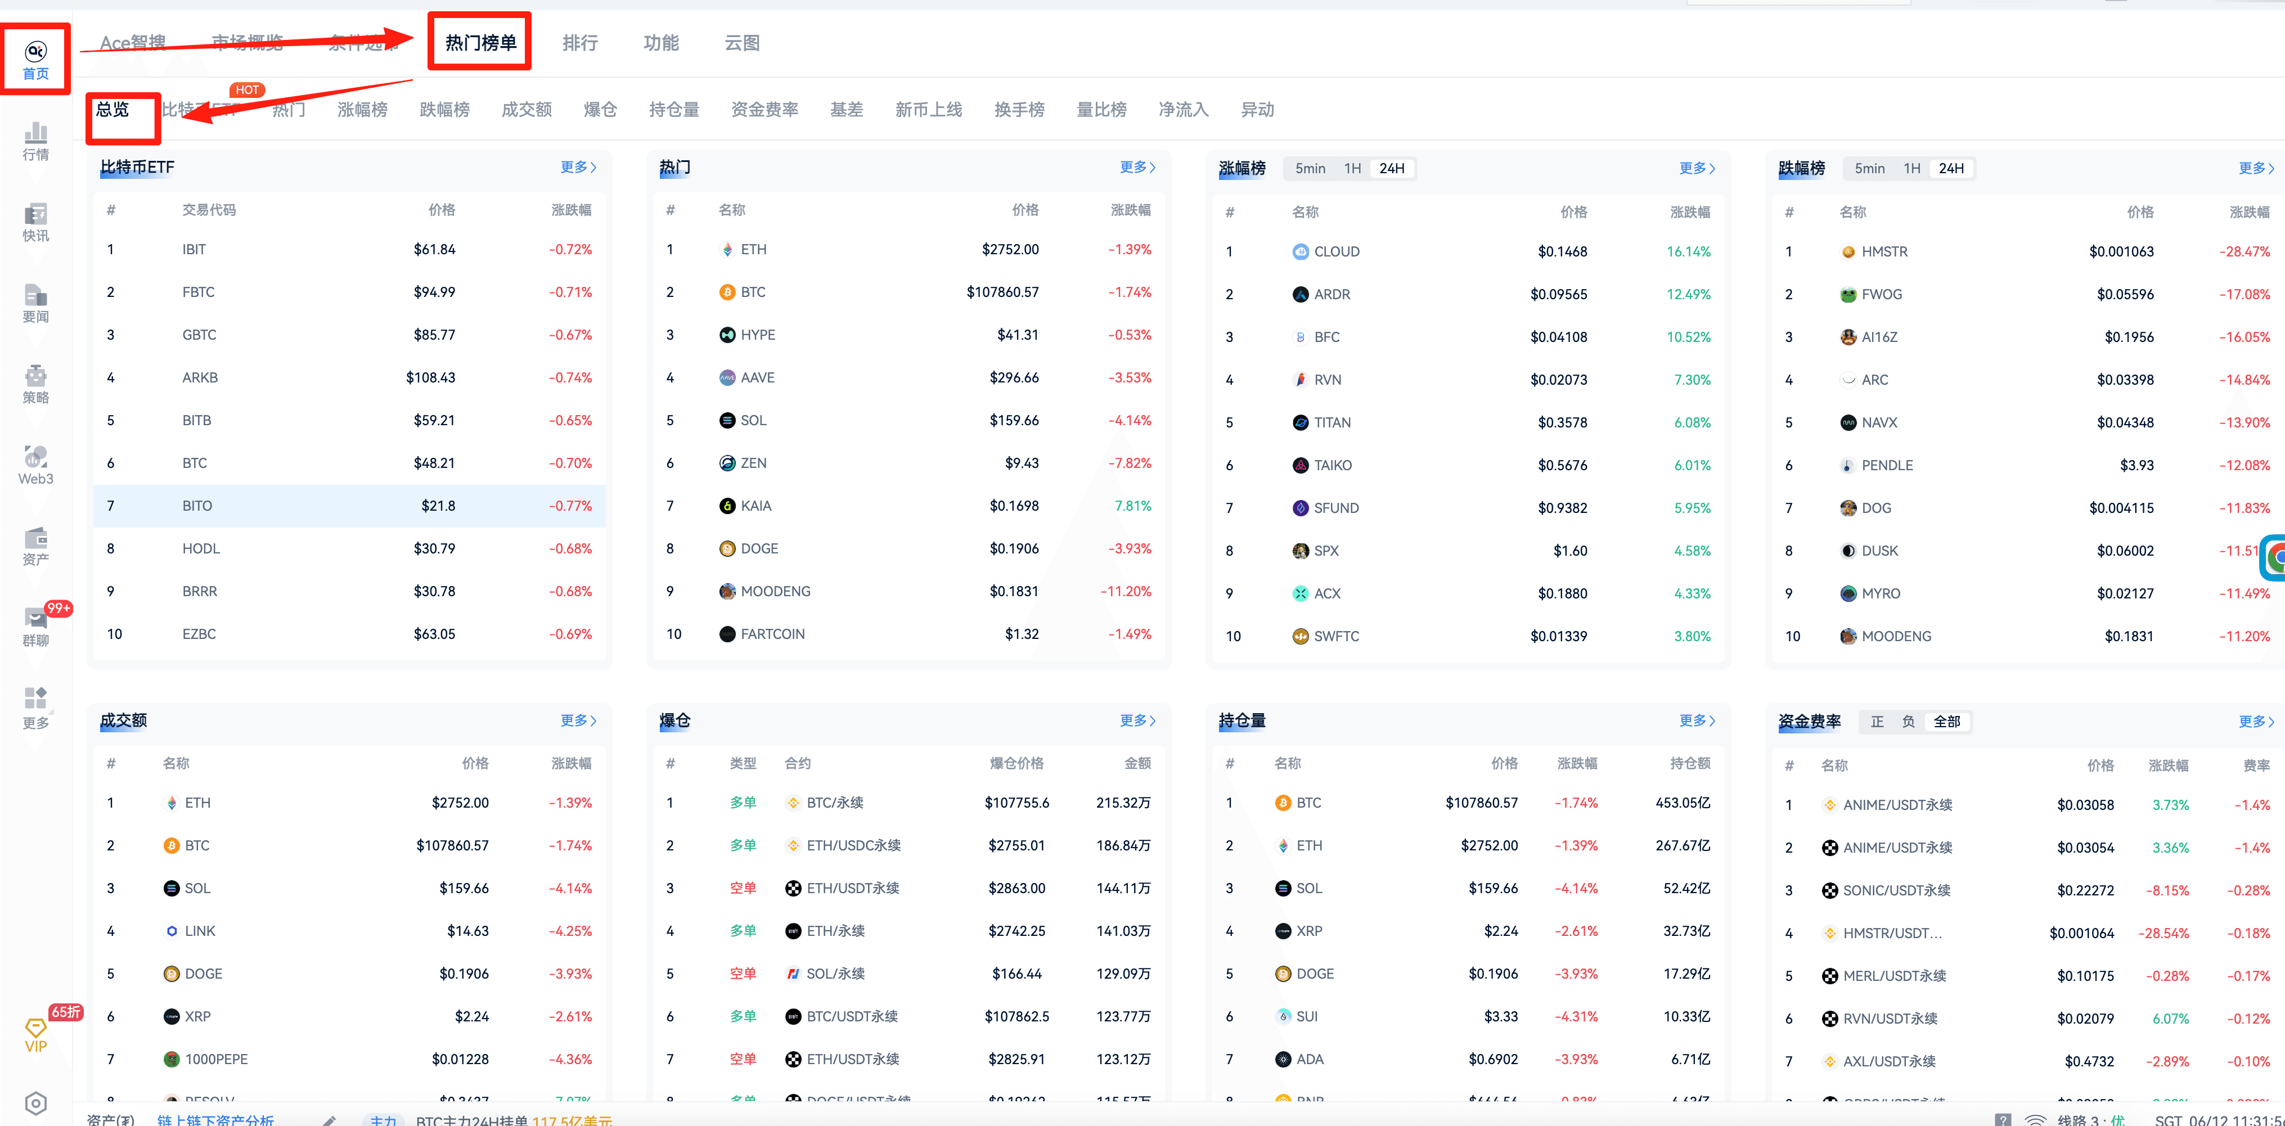Click the pencil edit icon in status bar
2285x1126 pixels.
[329, 1120]
